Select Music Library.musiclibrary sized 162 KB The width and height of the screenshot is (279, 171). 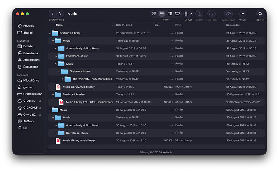pos(156,141)
